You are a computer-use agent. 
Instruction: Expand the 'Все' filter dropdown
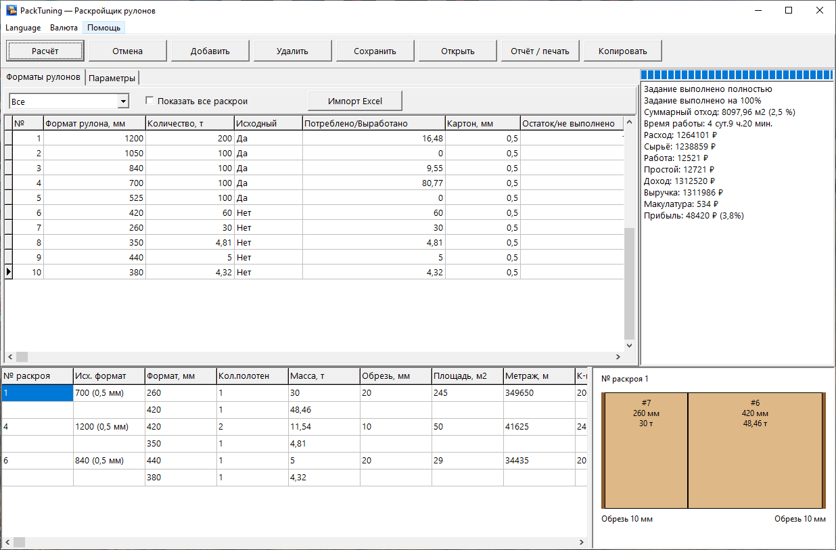[x=123, y=101]
